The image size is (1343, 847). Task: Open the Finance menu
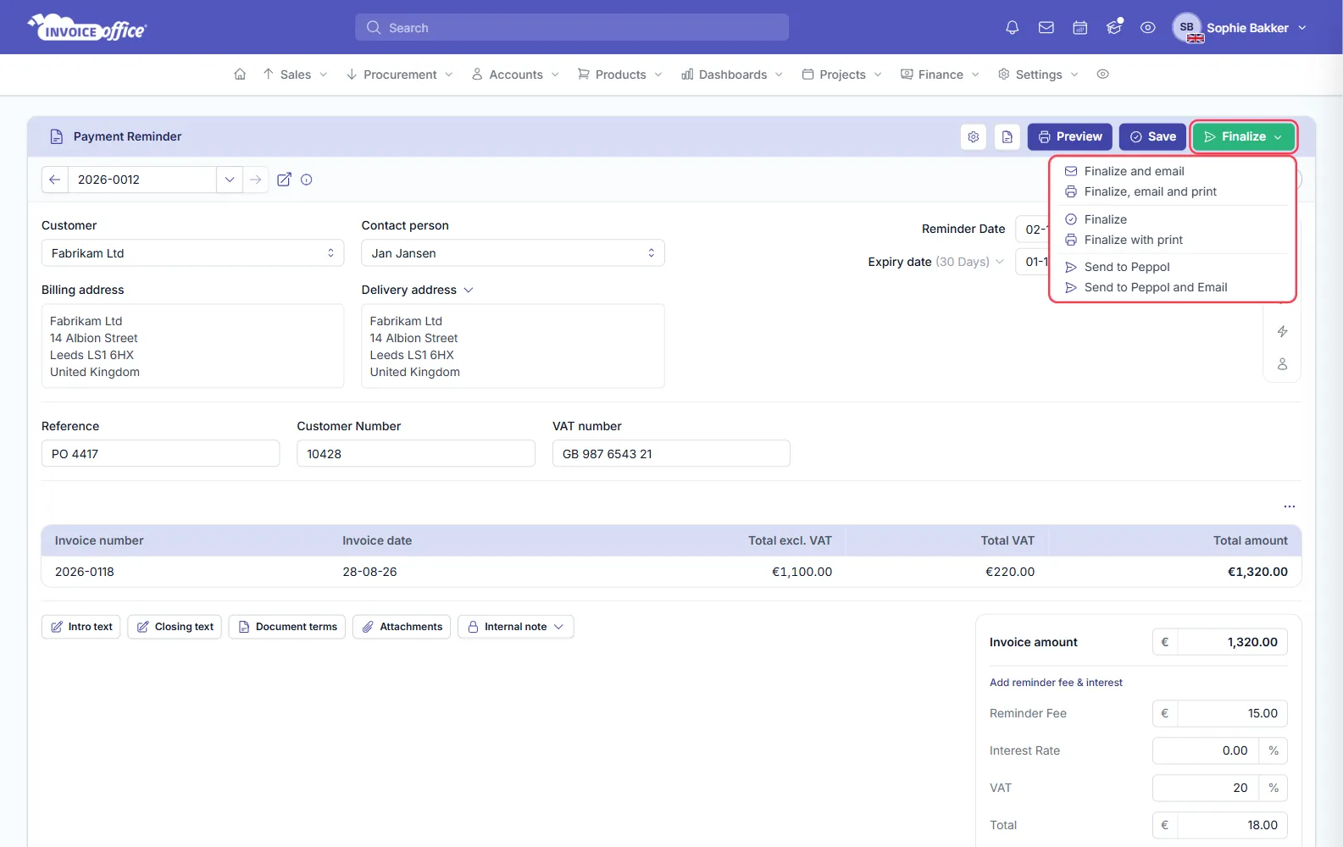pyautogui.click(x=940, y=75)
